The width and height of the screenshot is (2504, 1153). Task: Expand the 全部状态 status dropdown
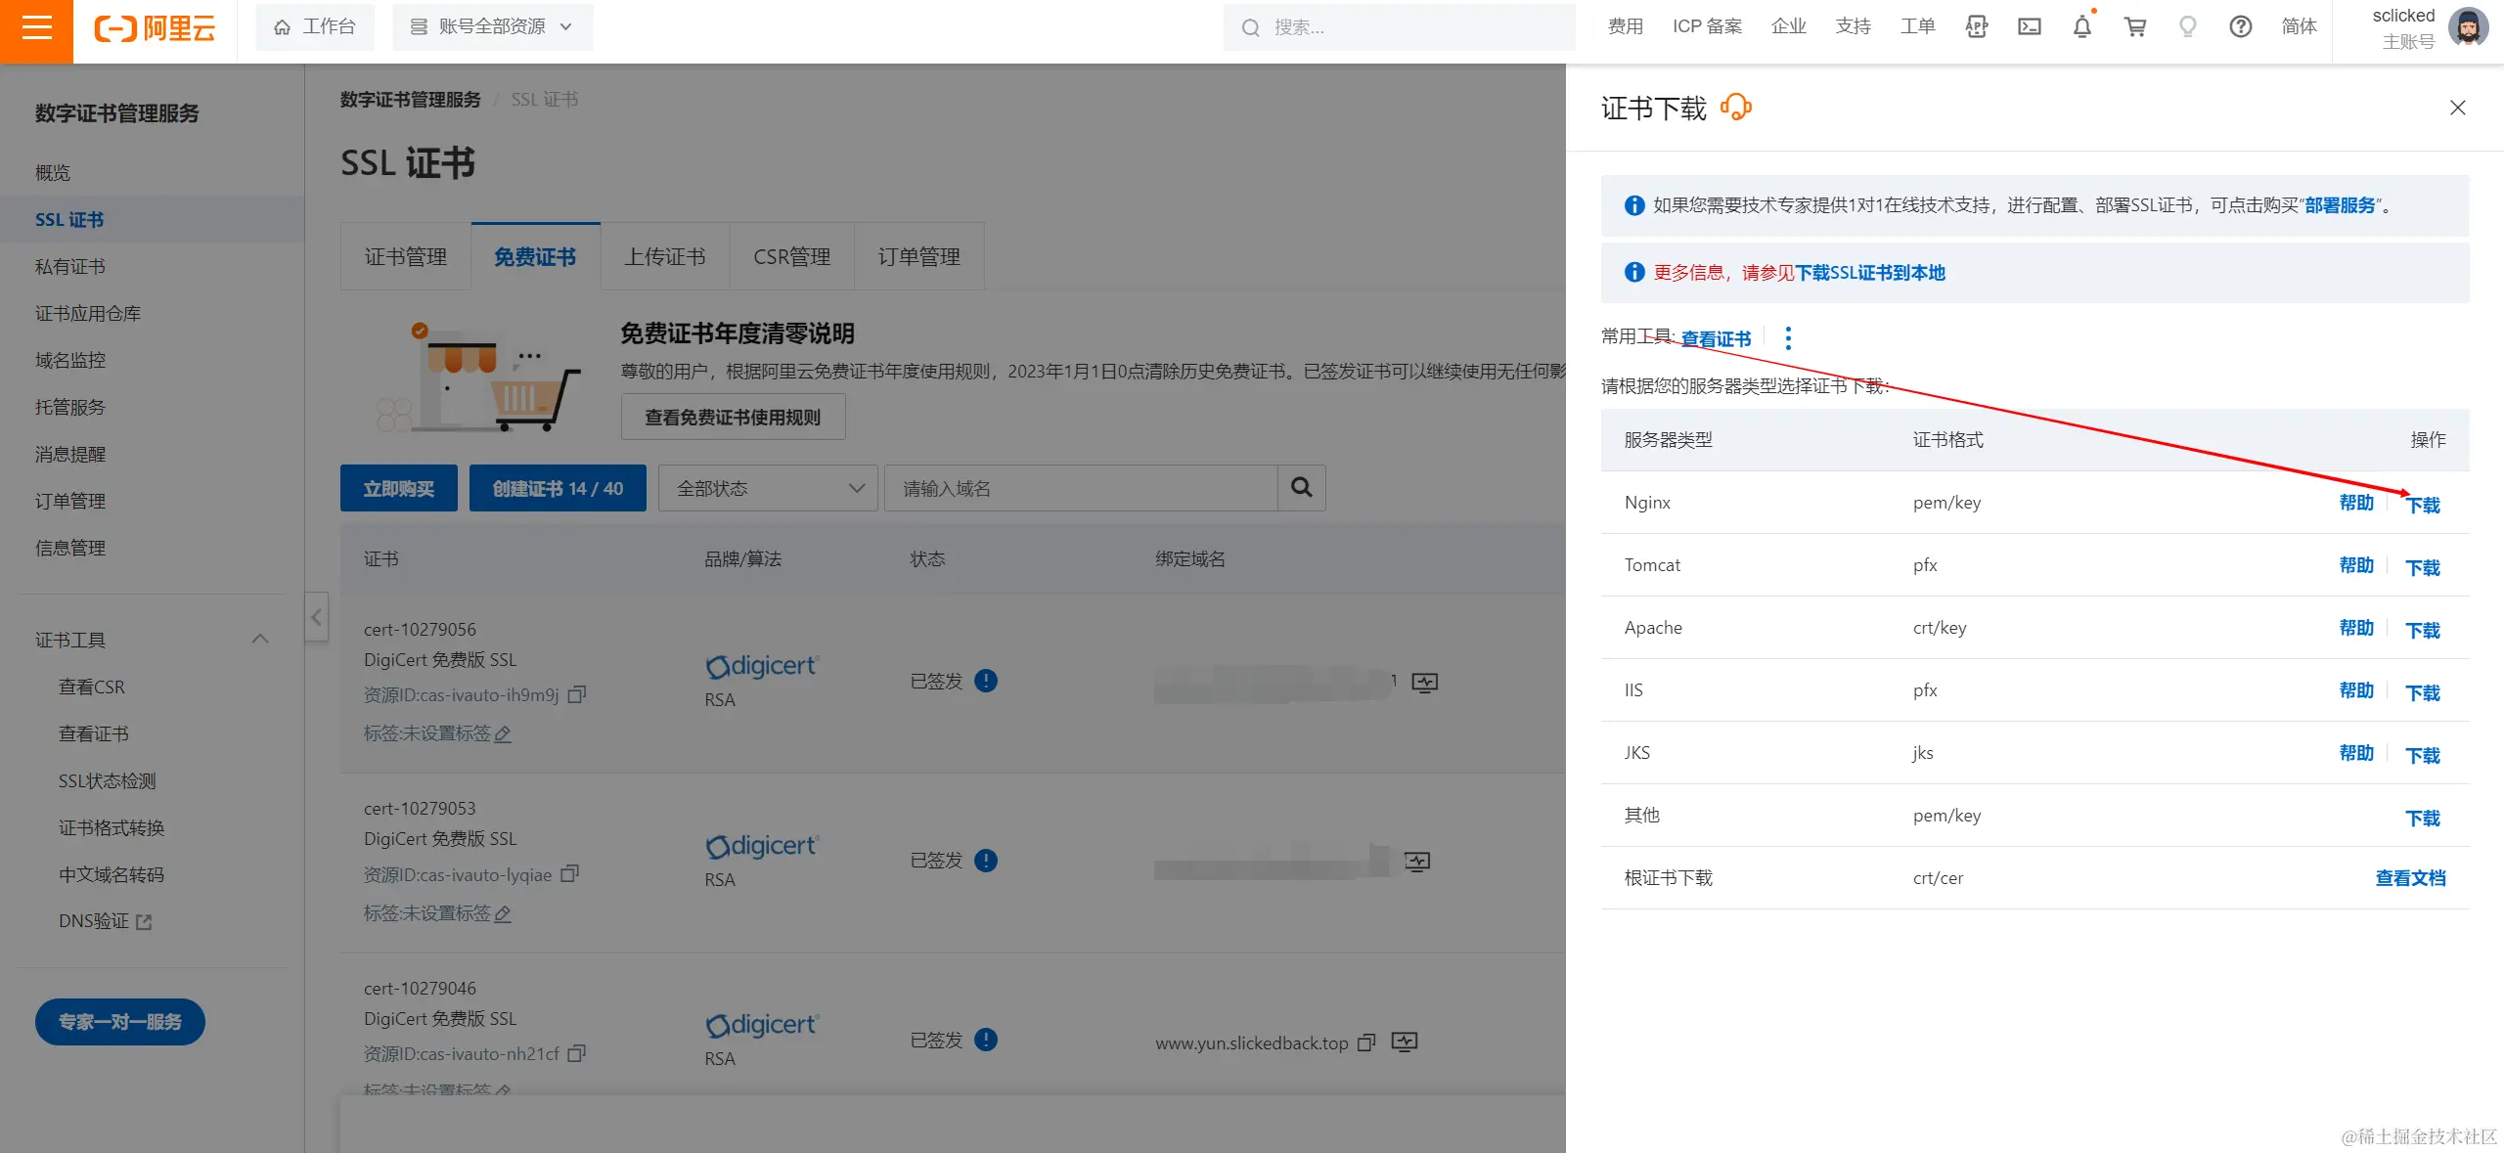click(x=768, y=488)
